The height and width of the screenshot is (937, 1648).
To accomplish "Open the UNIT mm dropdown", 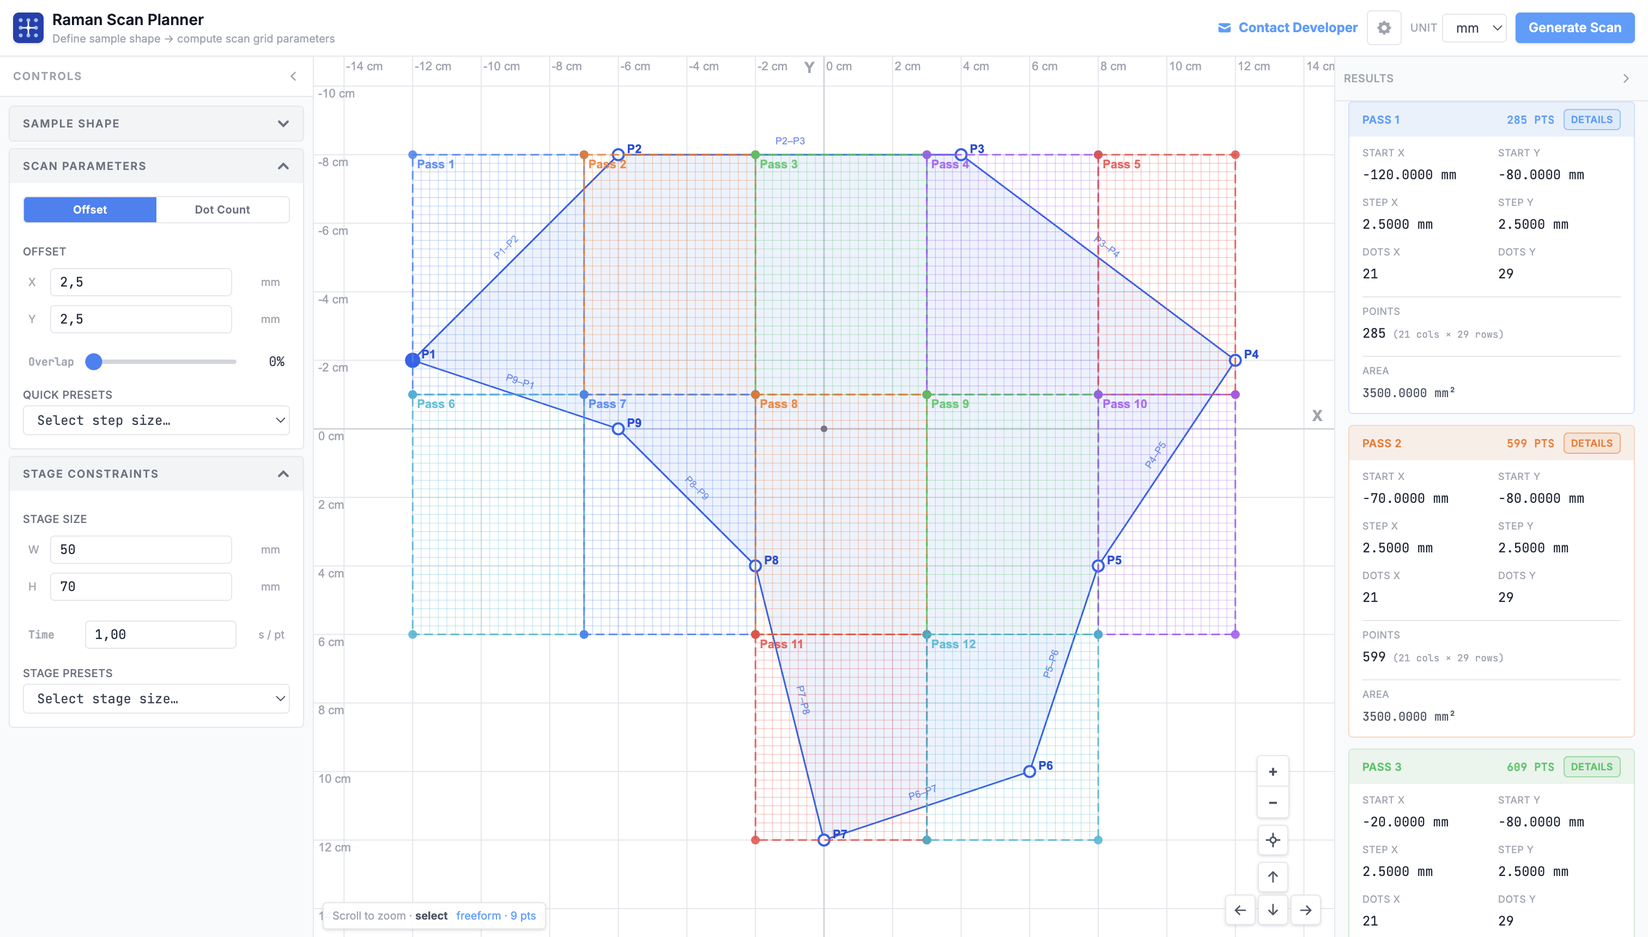I will [x=1474, y=28].
